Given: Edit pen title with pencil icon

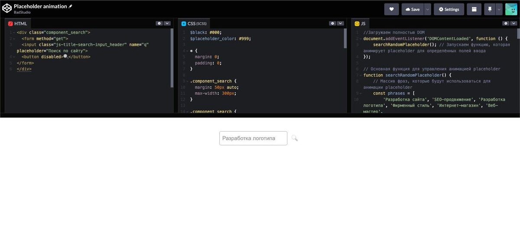Looking at the screenshot, I should 71,6.
